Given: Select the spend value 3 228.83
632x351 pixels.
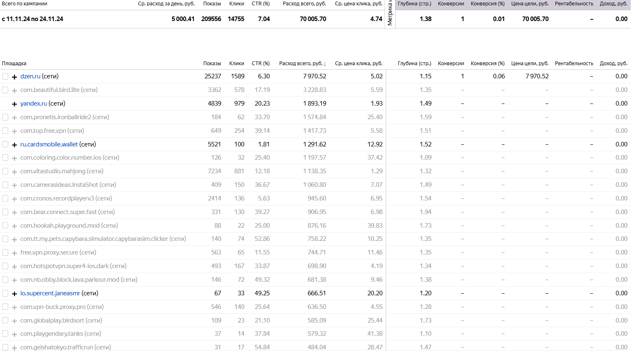Looking at the screenshot, I should tap(315, 90).
